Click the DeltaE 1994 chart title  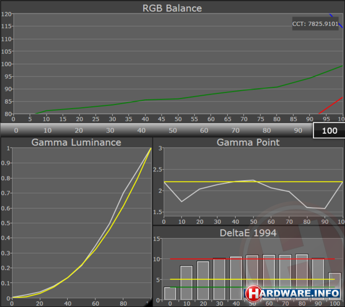[248, 233]
